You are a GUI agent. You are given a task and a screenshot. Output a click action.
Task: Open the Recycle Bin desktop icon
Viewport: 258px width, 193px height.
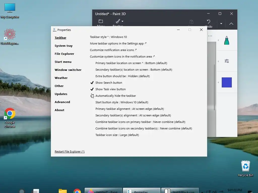click(245, 169)
